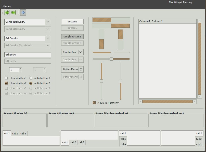This screenshot has height=152, width=206.
Task: Click the Column1 header
Action: tap(145, 21)
